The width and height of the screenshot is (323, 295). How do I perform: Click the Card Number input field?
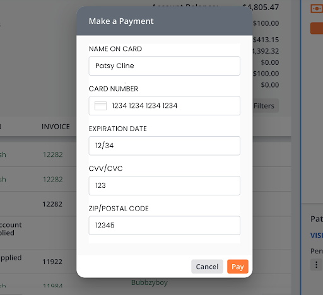point(164,106)
